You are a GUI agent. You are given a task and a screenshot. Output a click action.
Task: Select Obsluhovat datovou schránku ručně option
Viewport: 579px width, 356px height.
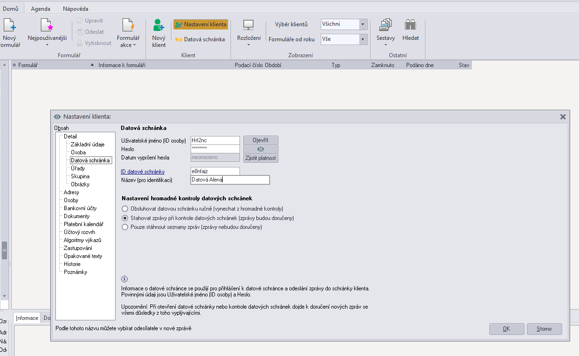[x=125, y=209]
